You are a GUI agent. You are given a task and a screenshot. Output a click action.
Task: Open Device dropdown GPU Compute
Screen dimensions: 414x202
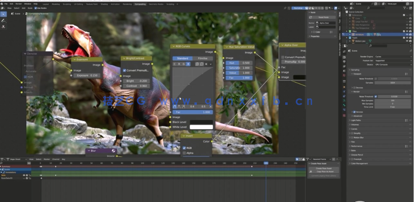393,65
